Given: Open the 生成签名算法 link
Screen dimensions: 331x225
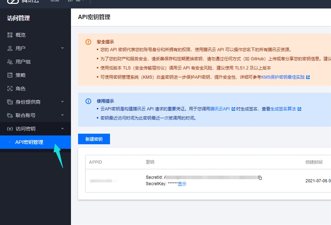Looking at the screenshot, I should coord(283,109).
